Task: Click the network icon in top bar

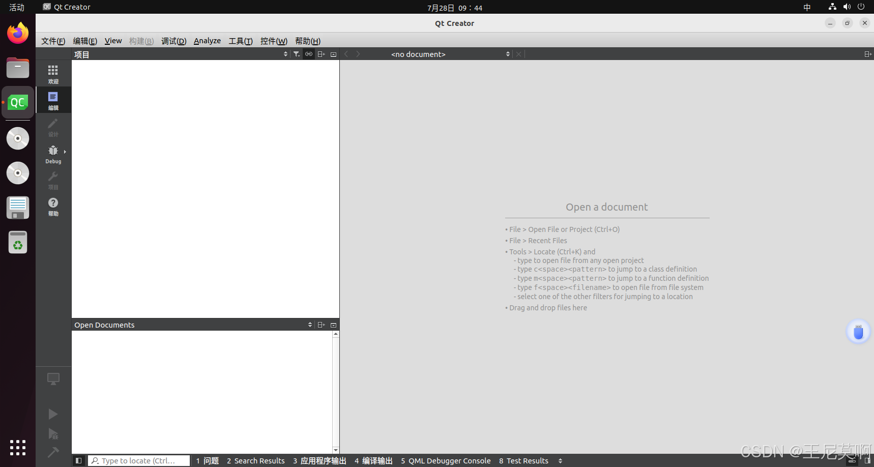Action: click(832, 7)
